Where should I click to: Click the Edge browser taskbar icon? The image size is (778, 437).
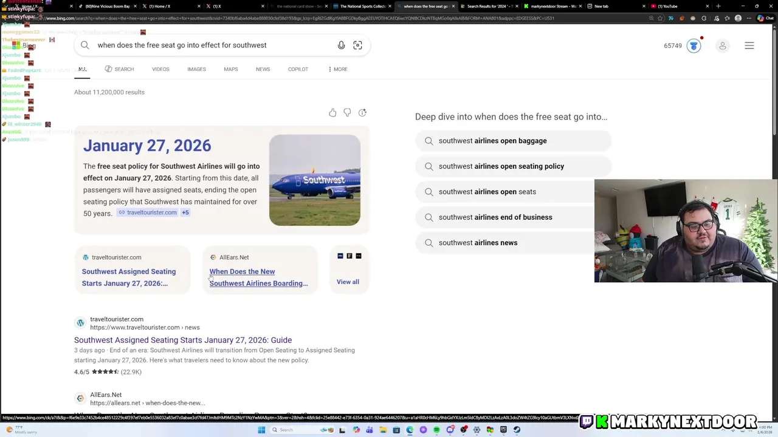pos(410,430)
